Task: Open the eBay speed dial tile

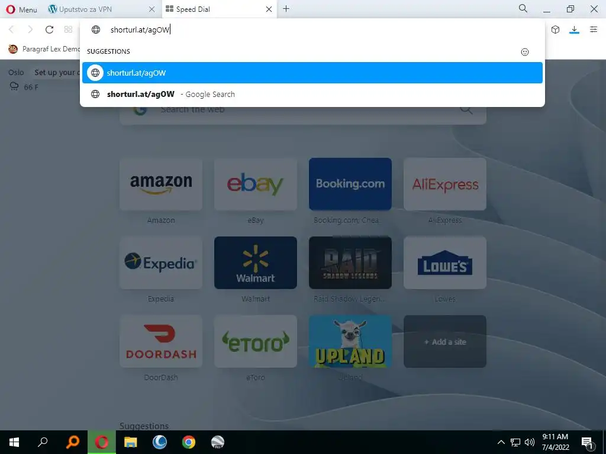Action: 256,184
